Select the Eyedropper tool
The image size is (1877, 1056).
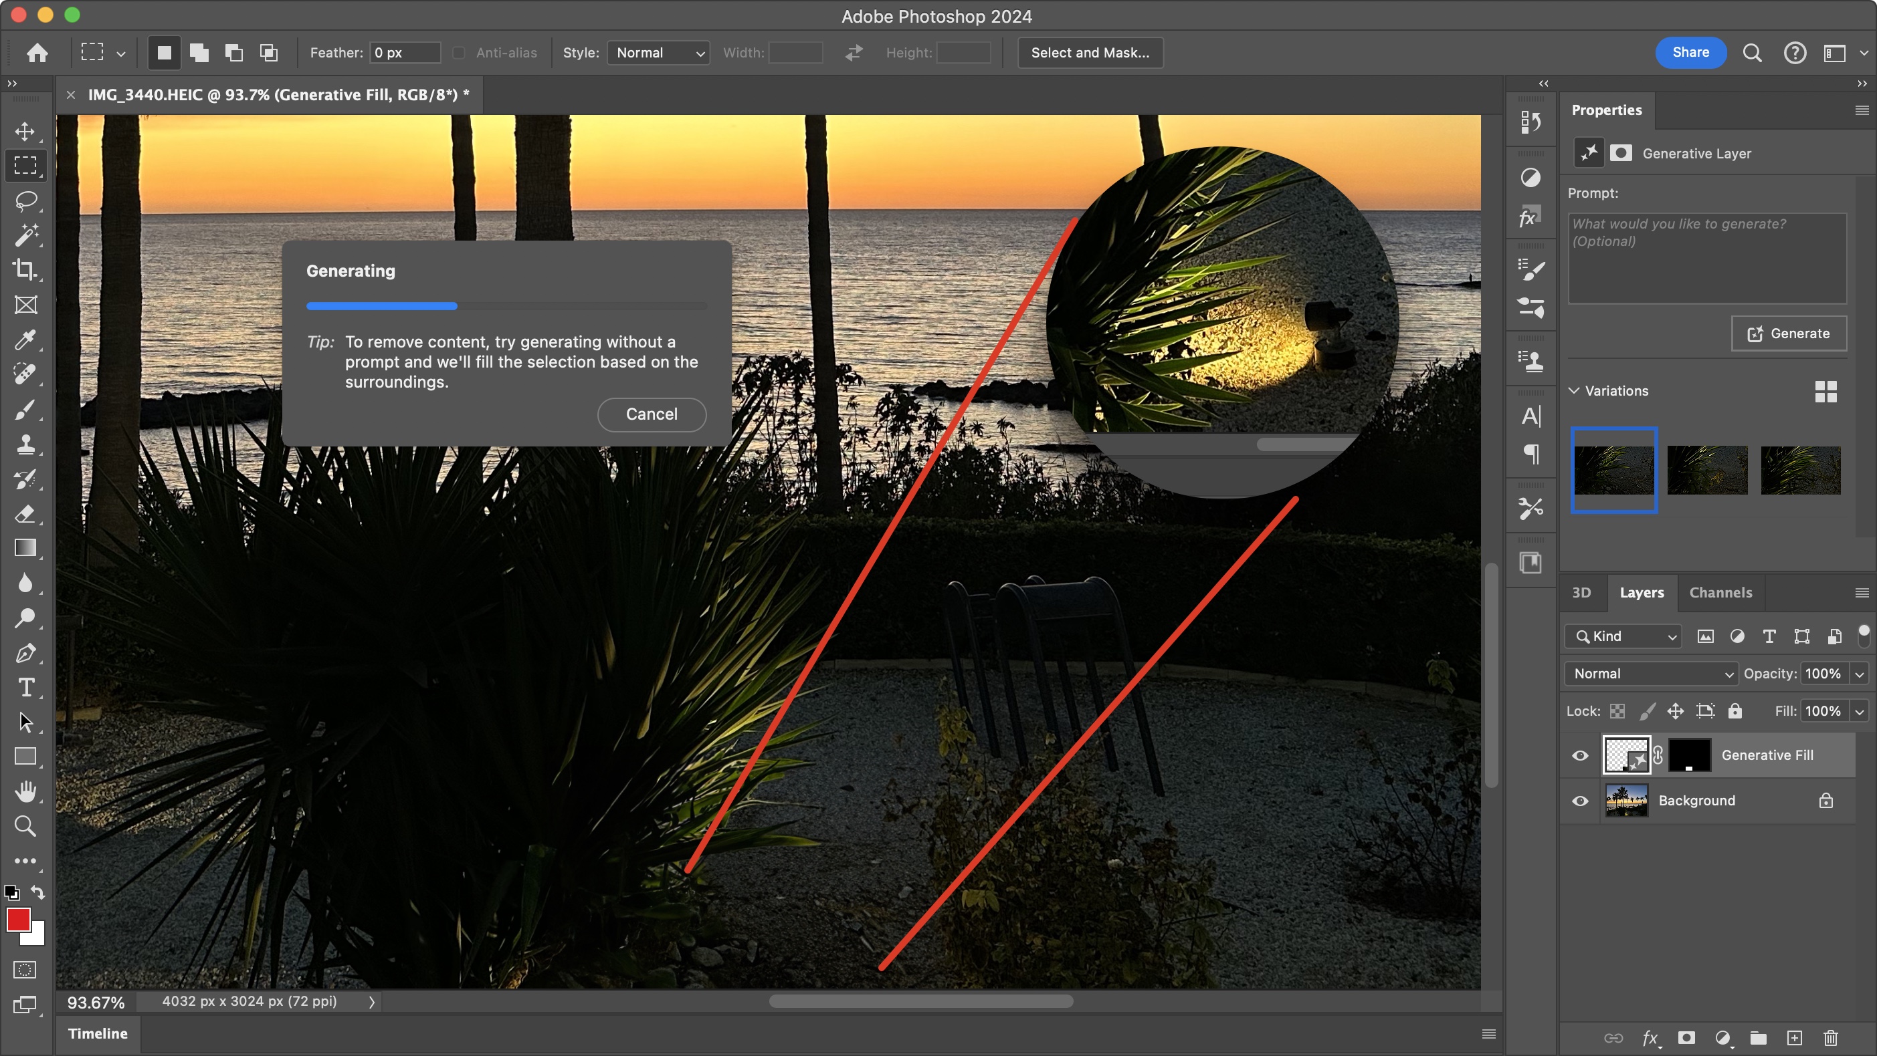point(25,340)
